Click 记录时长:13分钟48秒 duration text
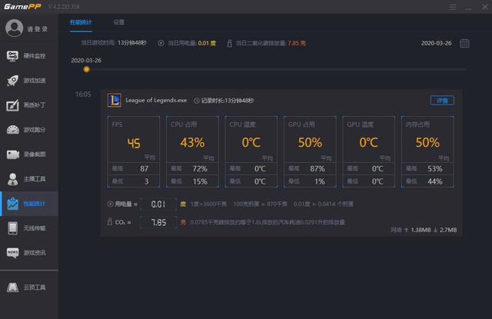492x319 pixels. tap(228, 101)
